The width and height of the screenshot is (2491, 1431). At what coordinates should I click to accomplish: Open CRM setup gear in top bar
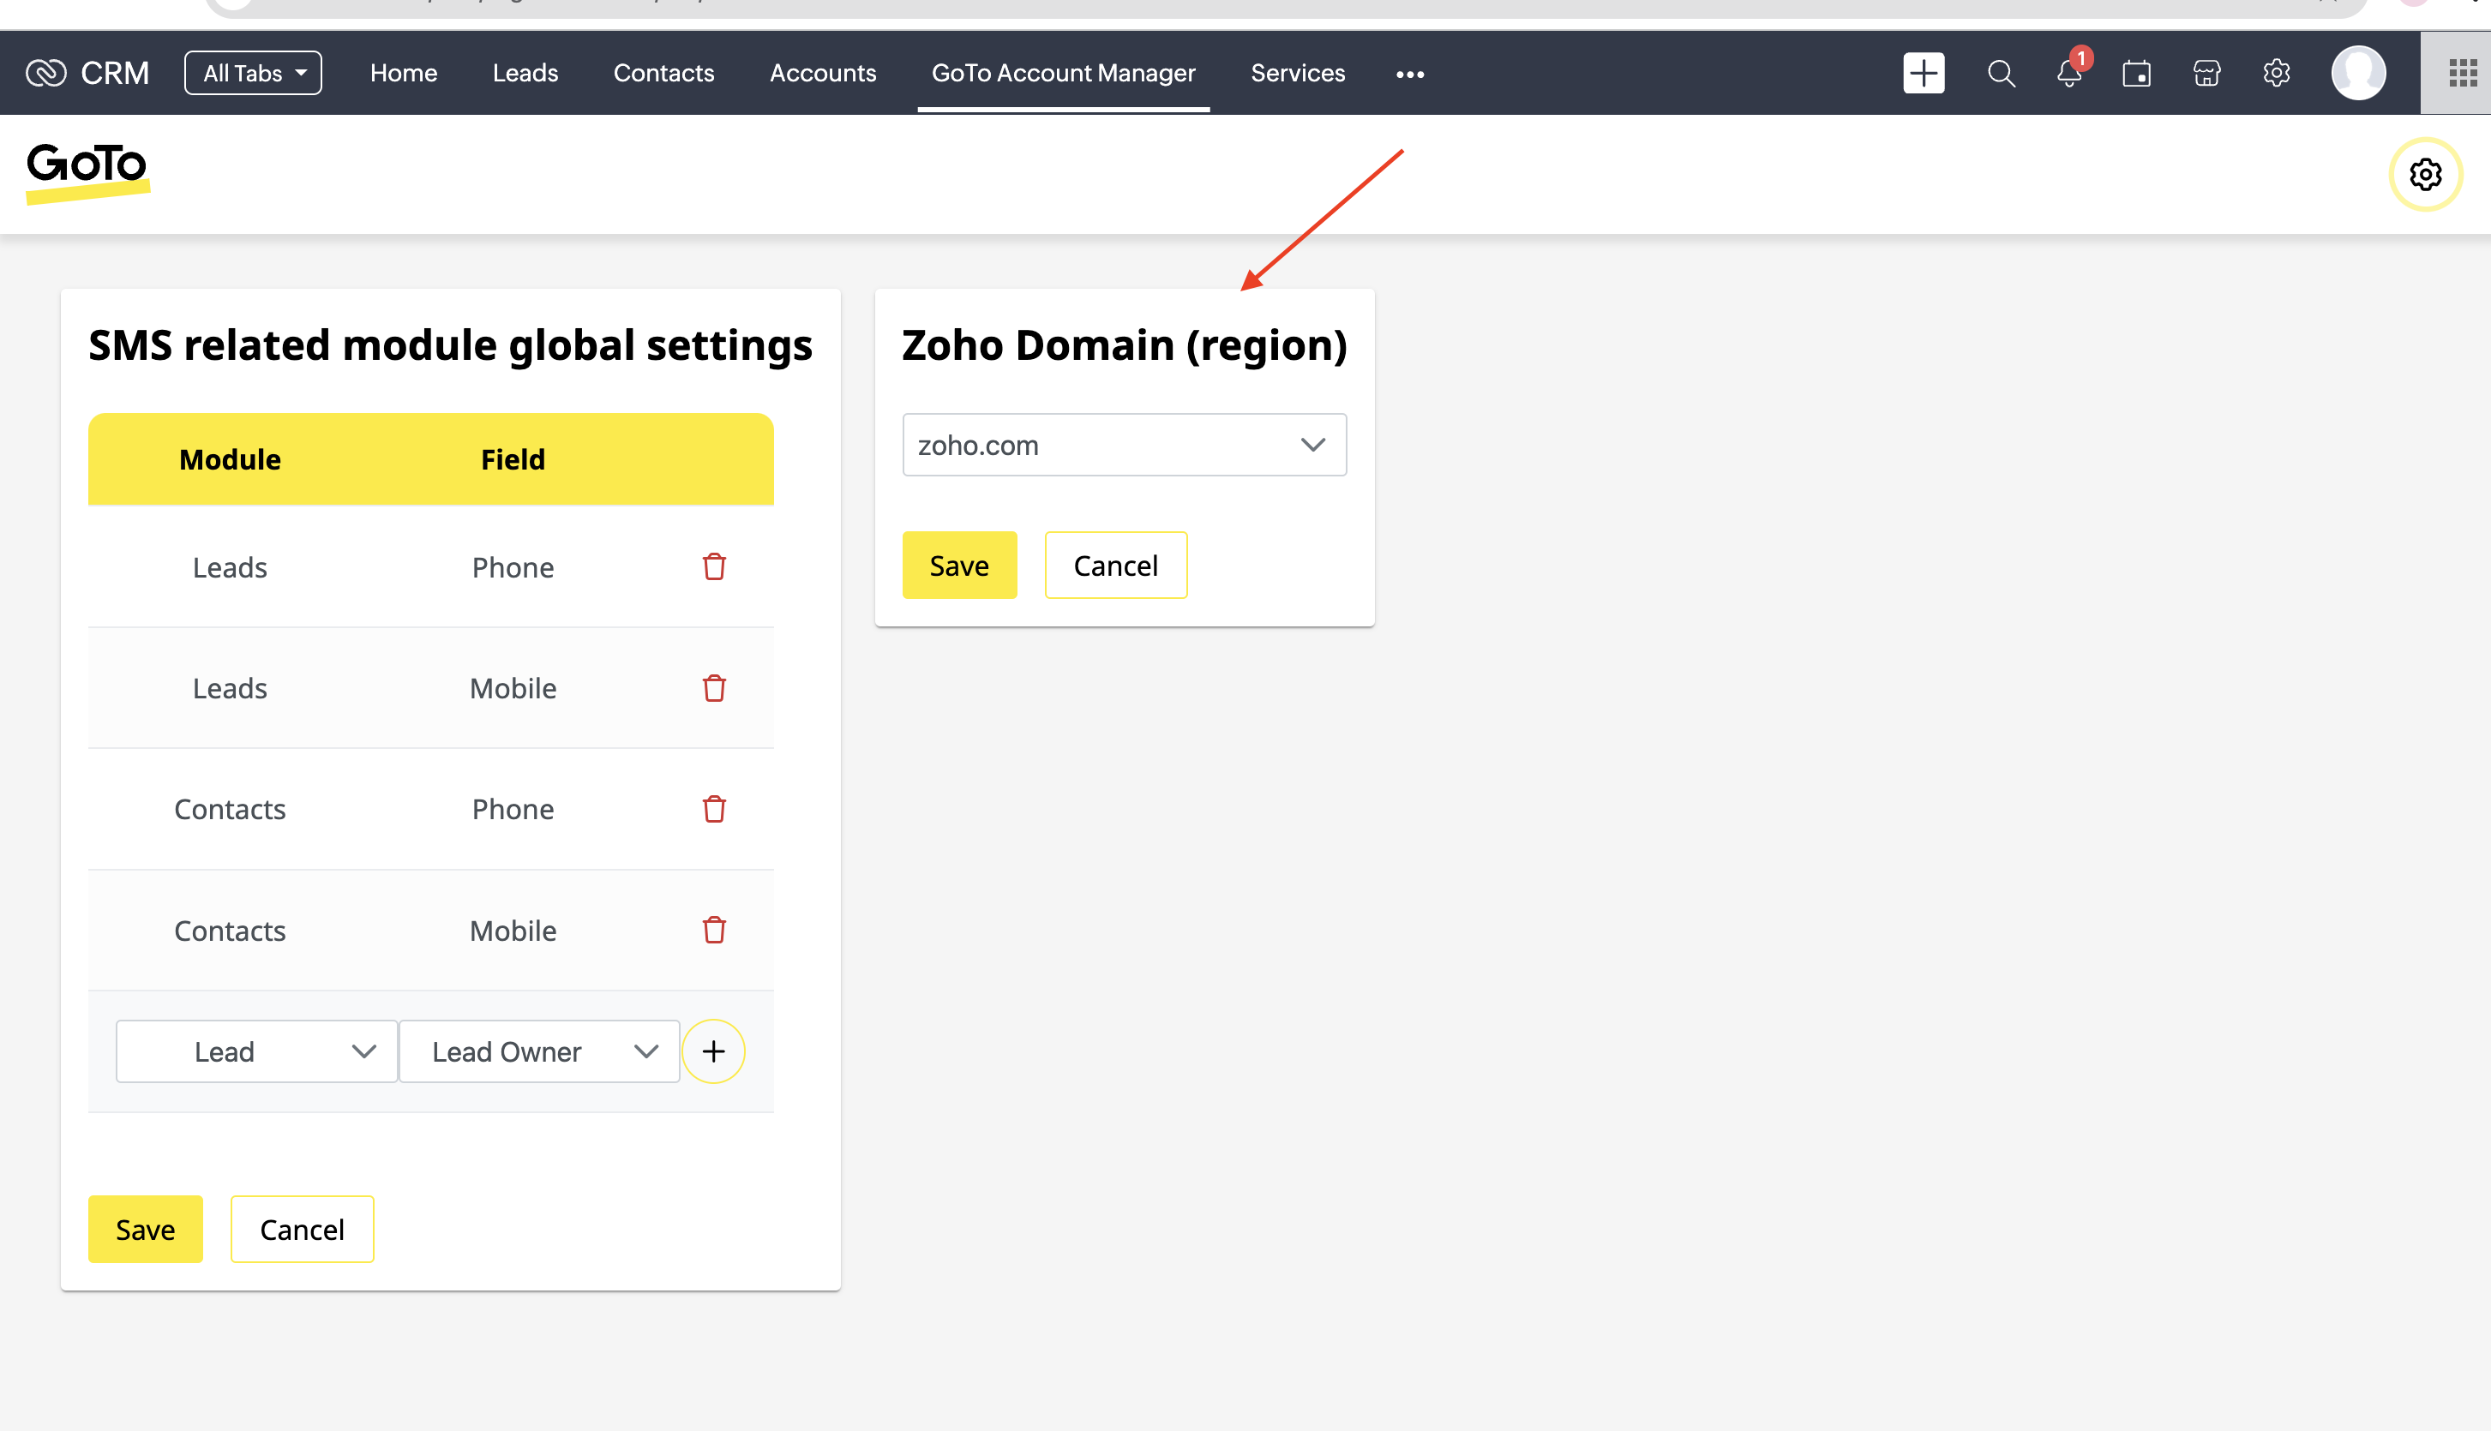[2276, 74]
